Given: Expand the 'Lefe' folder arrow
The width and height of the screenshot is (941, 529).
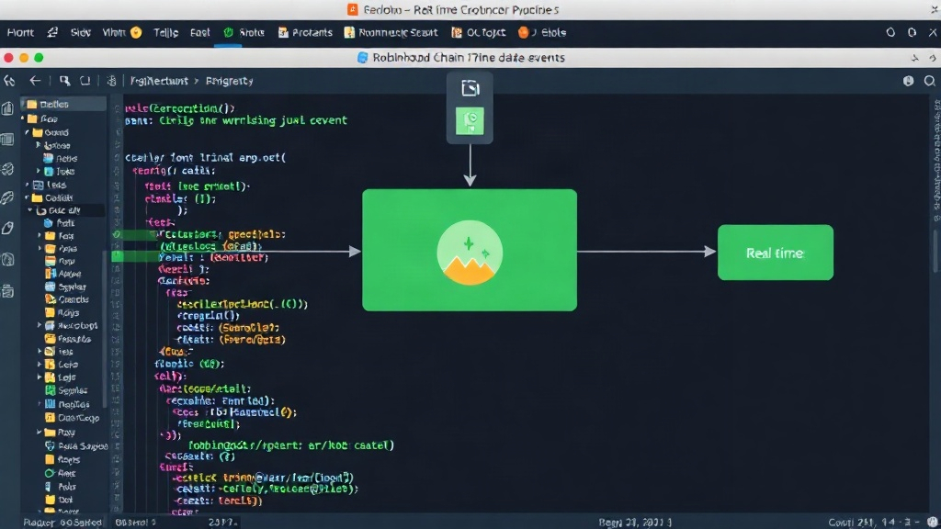Looking at the screenshot, I should (40, 365).
